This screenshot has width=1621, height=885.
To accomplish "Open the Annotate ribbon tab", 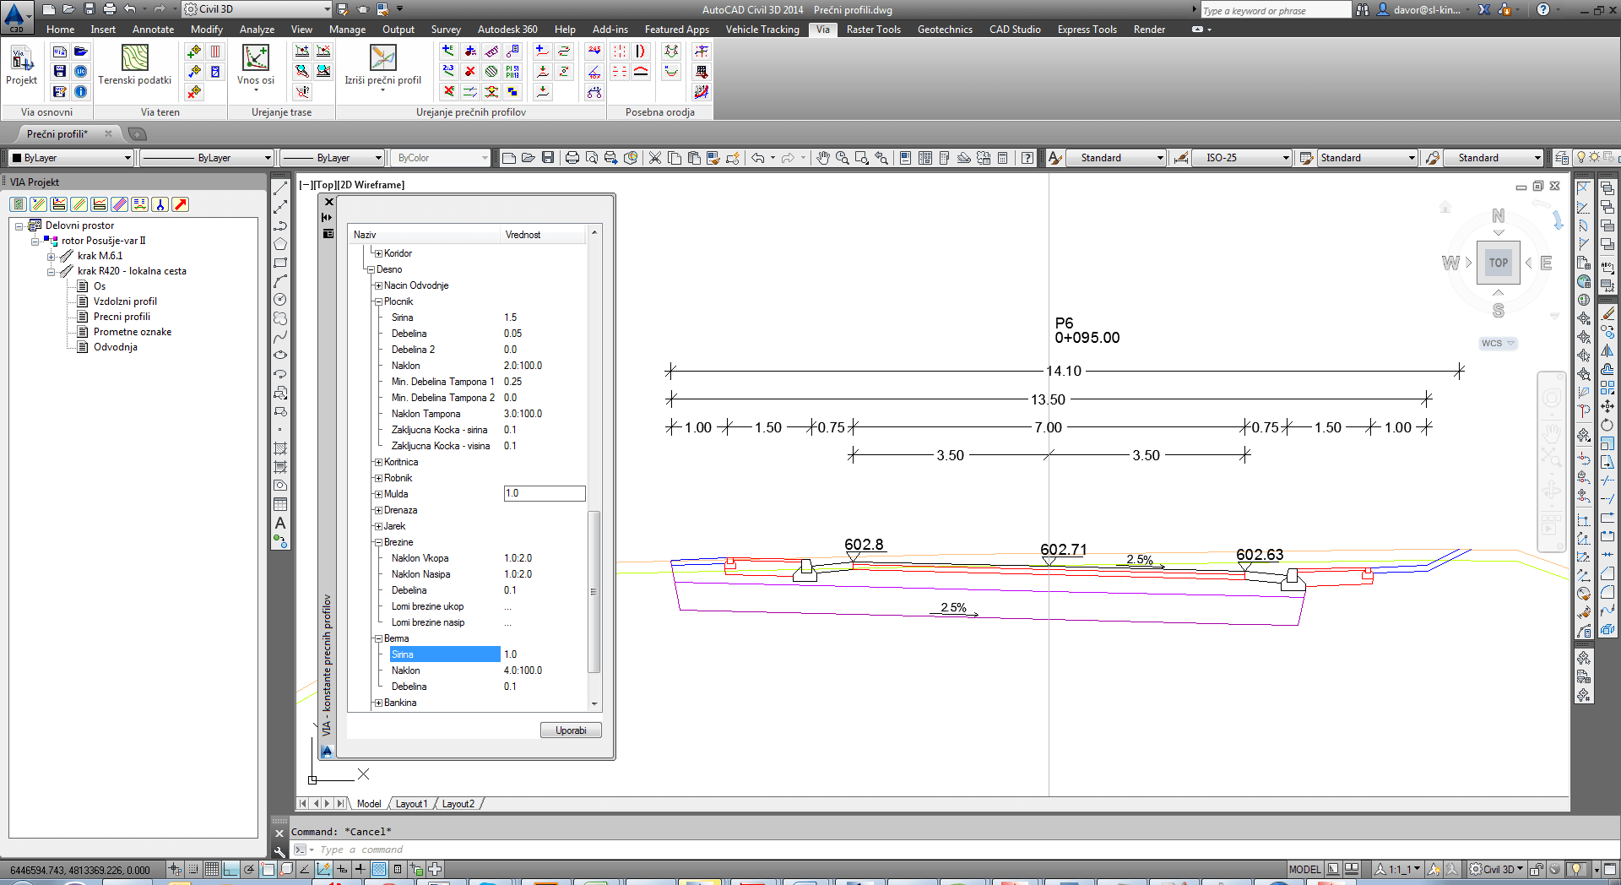I will coord(153,29).
